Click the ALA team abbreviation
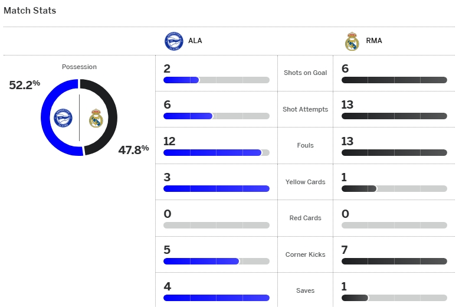459x307 pixels. coord(195,41)
